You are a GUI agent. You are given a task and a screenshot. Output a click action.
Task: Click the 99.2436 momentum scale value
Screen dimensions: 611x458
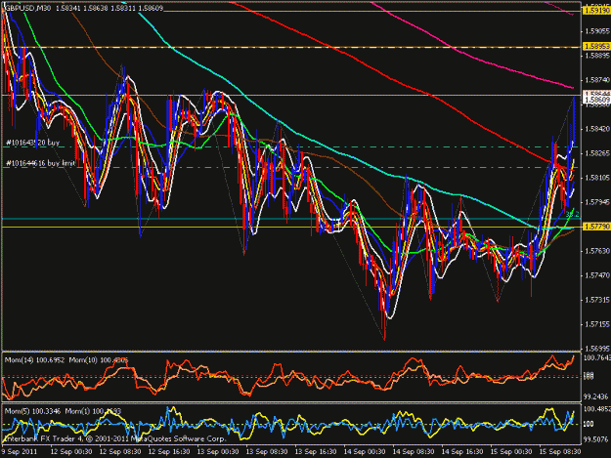597,396
